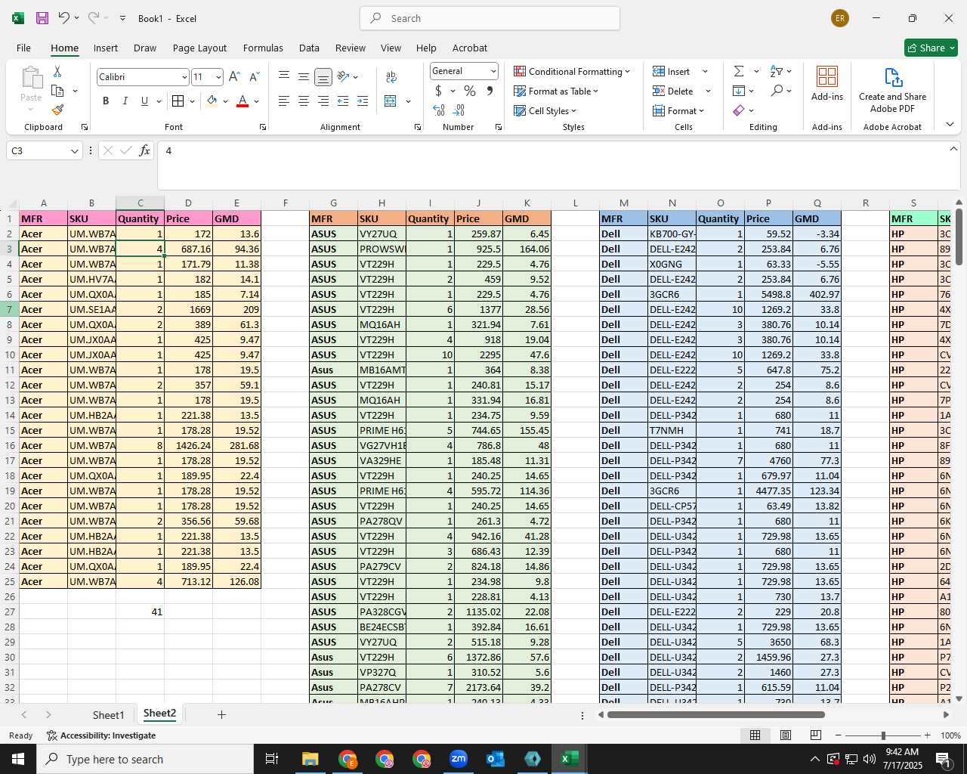
Task: Expand Conditional Formatting dropdown
Action: click(x=628, y=72)
